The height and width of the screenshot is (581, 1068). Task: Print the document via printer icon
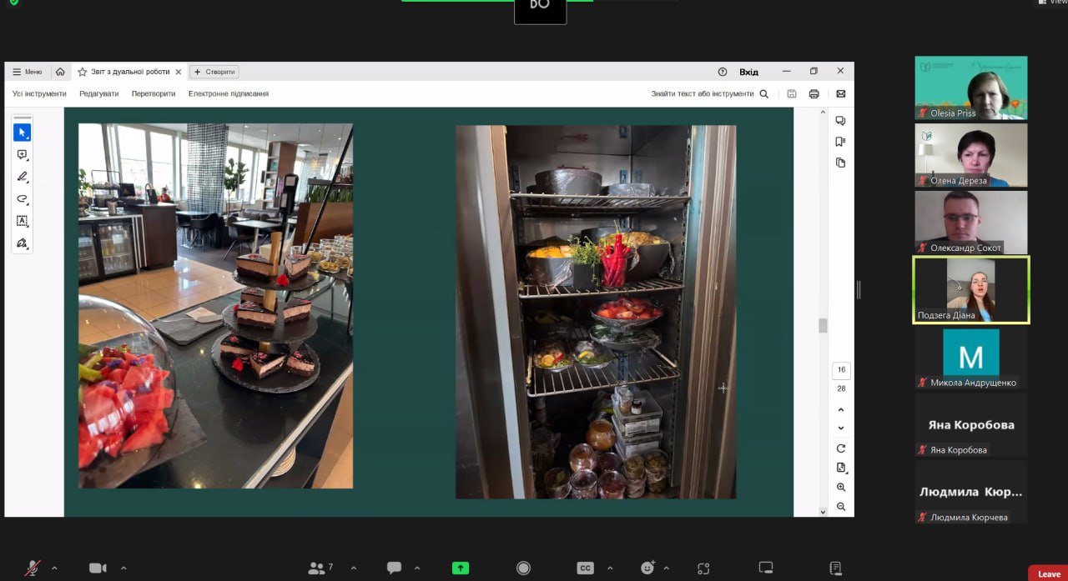point(814,93)
